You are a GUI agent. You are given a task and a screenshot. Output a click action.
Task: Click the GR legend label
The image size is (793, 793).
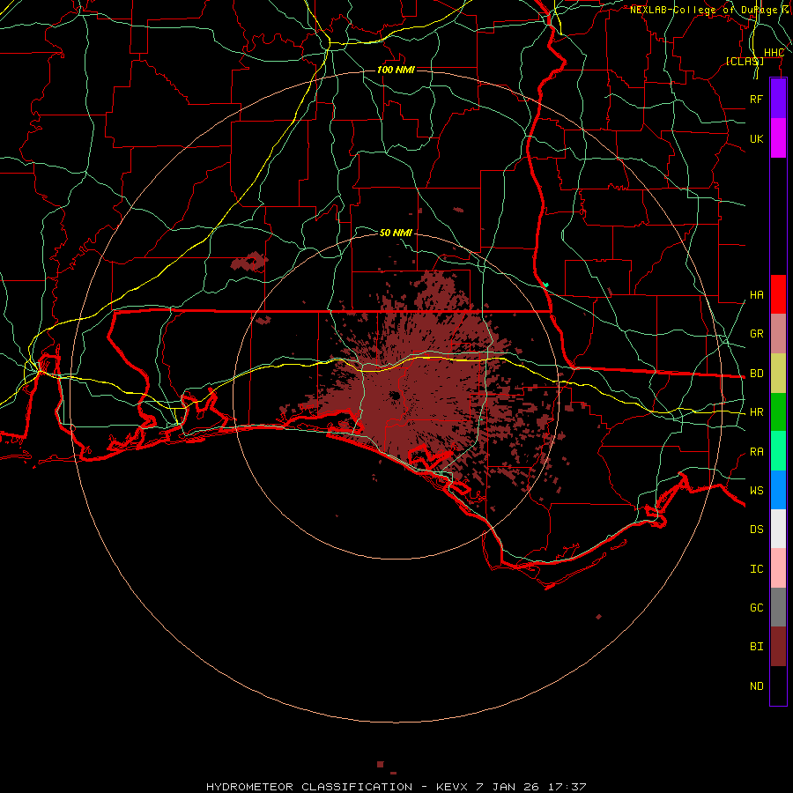tap(756, 334)
